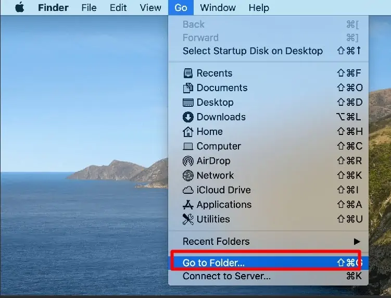Viewport: 391px width, 298px height.
Task: Select the Network label entry
Action: [215, 176]
